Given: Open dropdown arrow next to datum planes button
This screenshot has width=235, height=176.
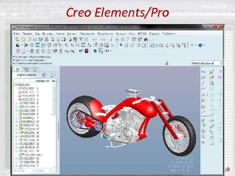Looking at the screenshot, I should 157,45.
